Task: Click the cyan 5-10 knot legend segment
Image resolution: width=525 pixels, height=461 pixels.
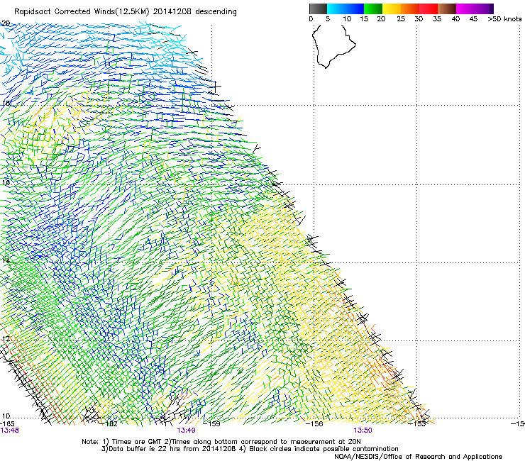Action: (336, 9)
